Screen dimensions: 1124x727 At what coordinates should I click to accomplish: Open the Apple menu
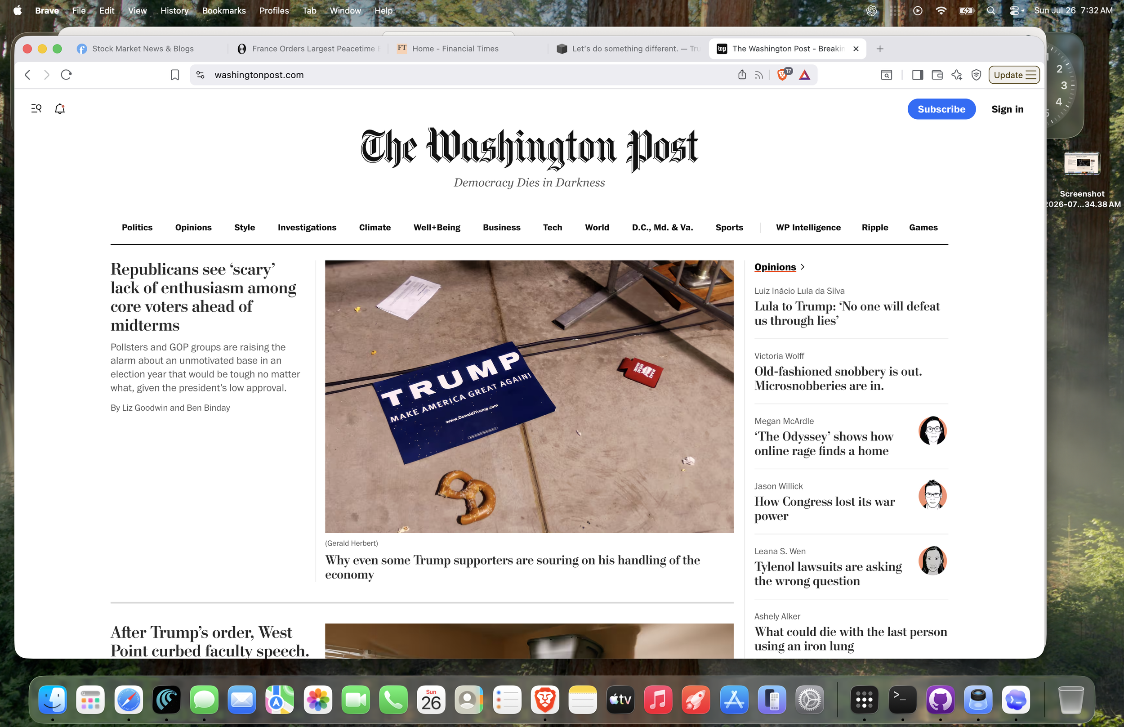coord(18,10)
